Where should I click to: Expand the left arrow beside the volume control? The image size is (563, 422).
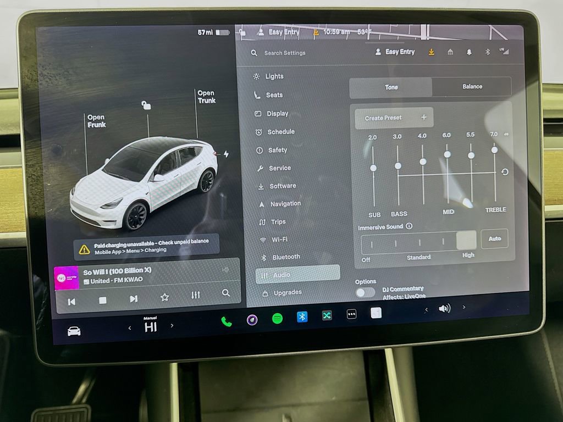(x=426, y=309)
